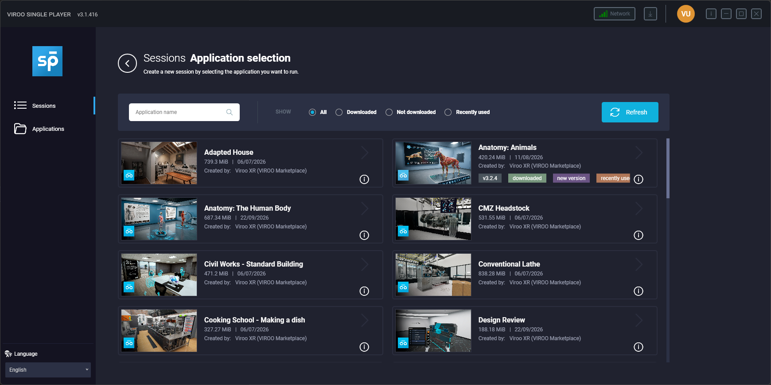
Task: Select the All filter radio button
Action: [x=312, y=112]
